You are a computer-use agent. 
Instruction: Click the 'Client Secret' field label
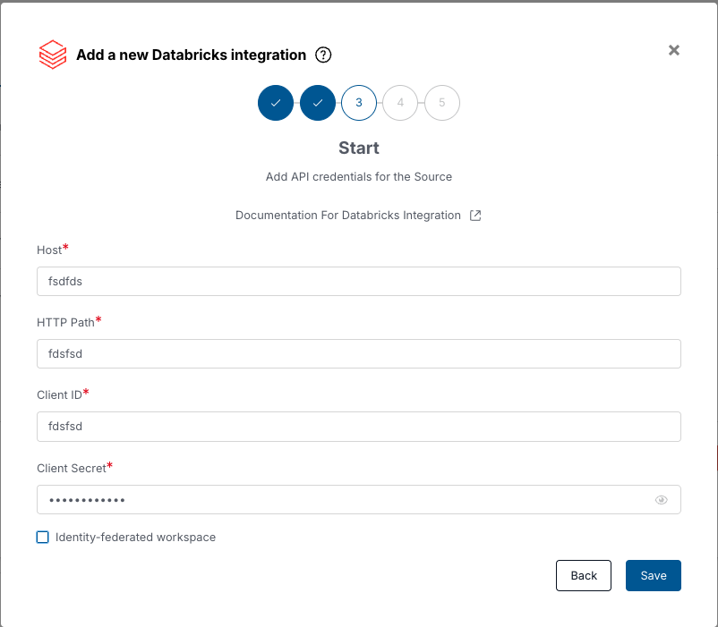coord(72,469)
